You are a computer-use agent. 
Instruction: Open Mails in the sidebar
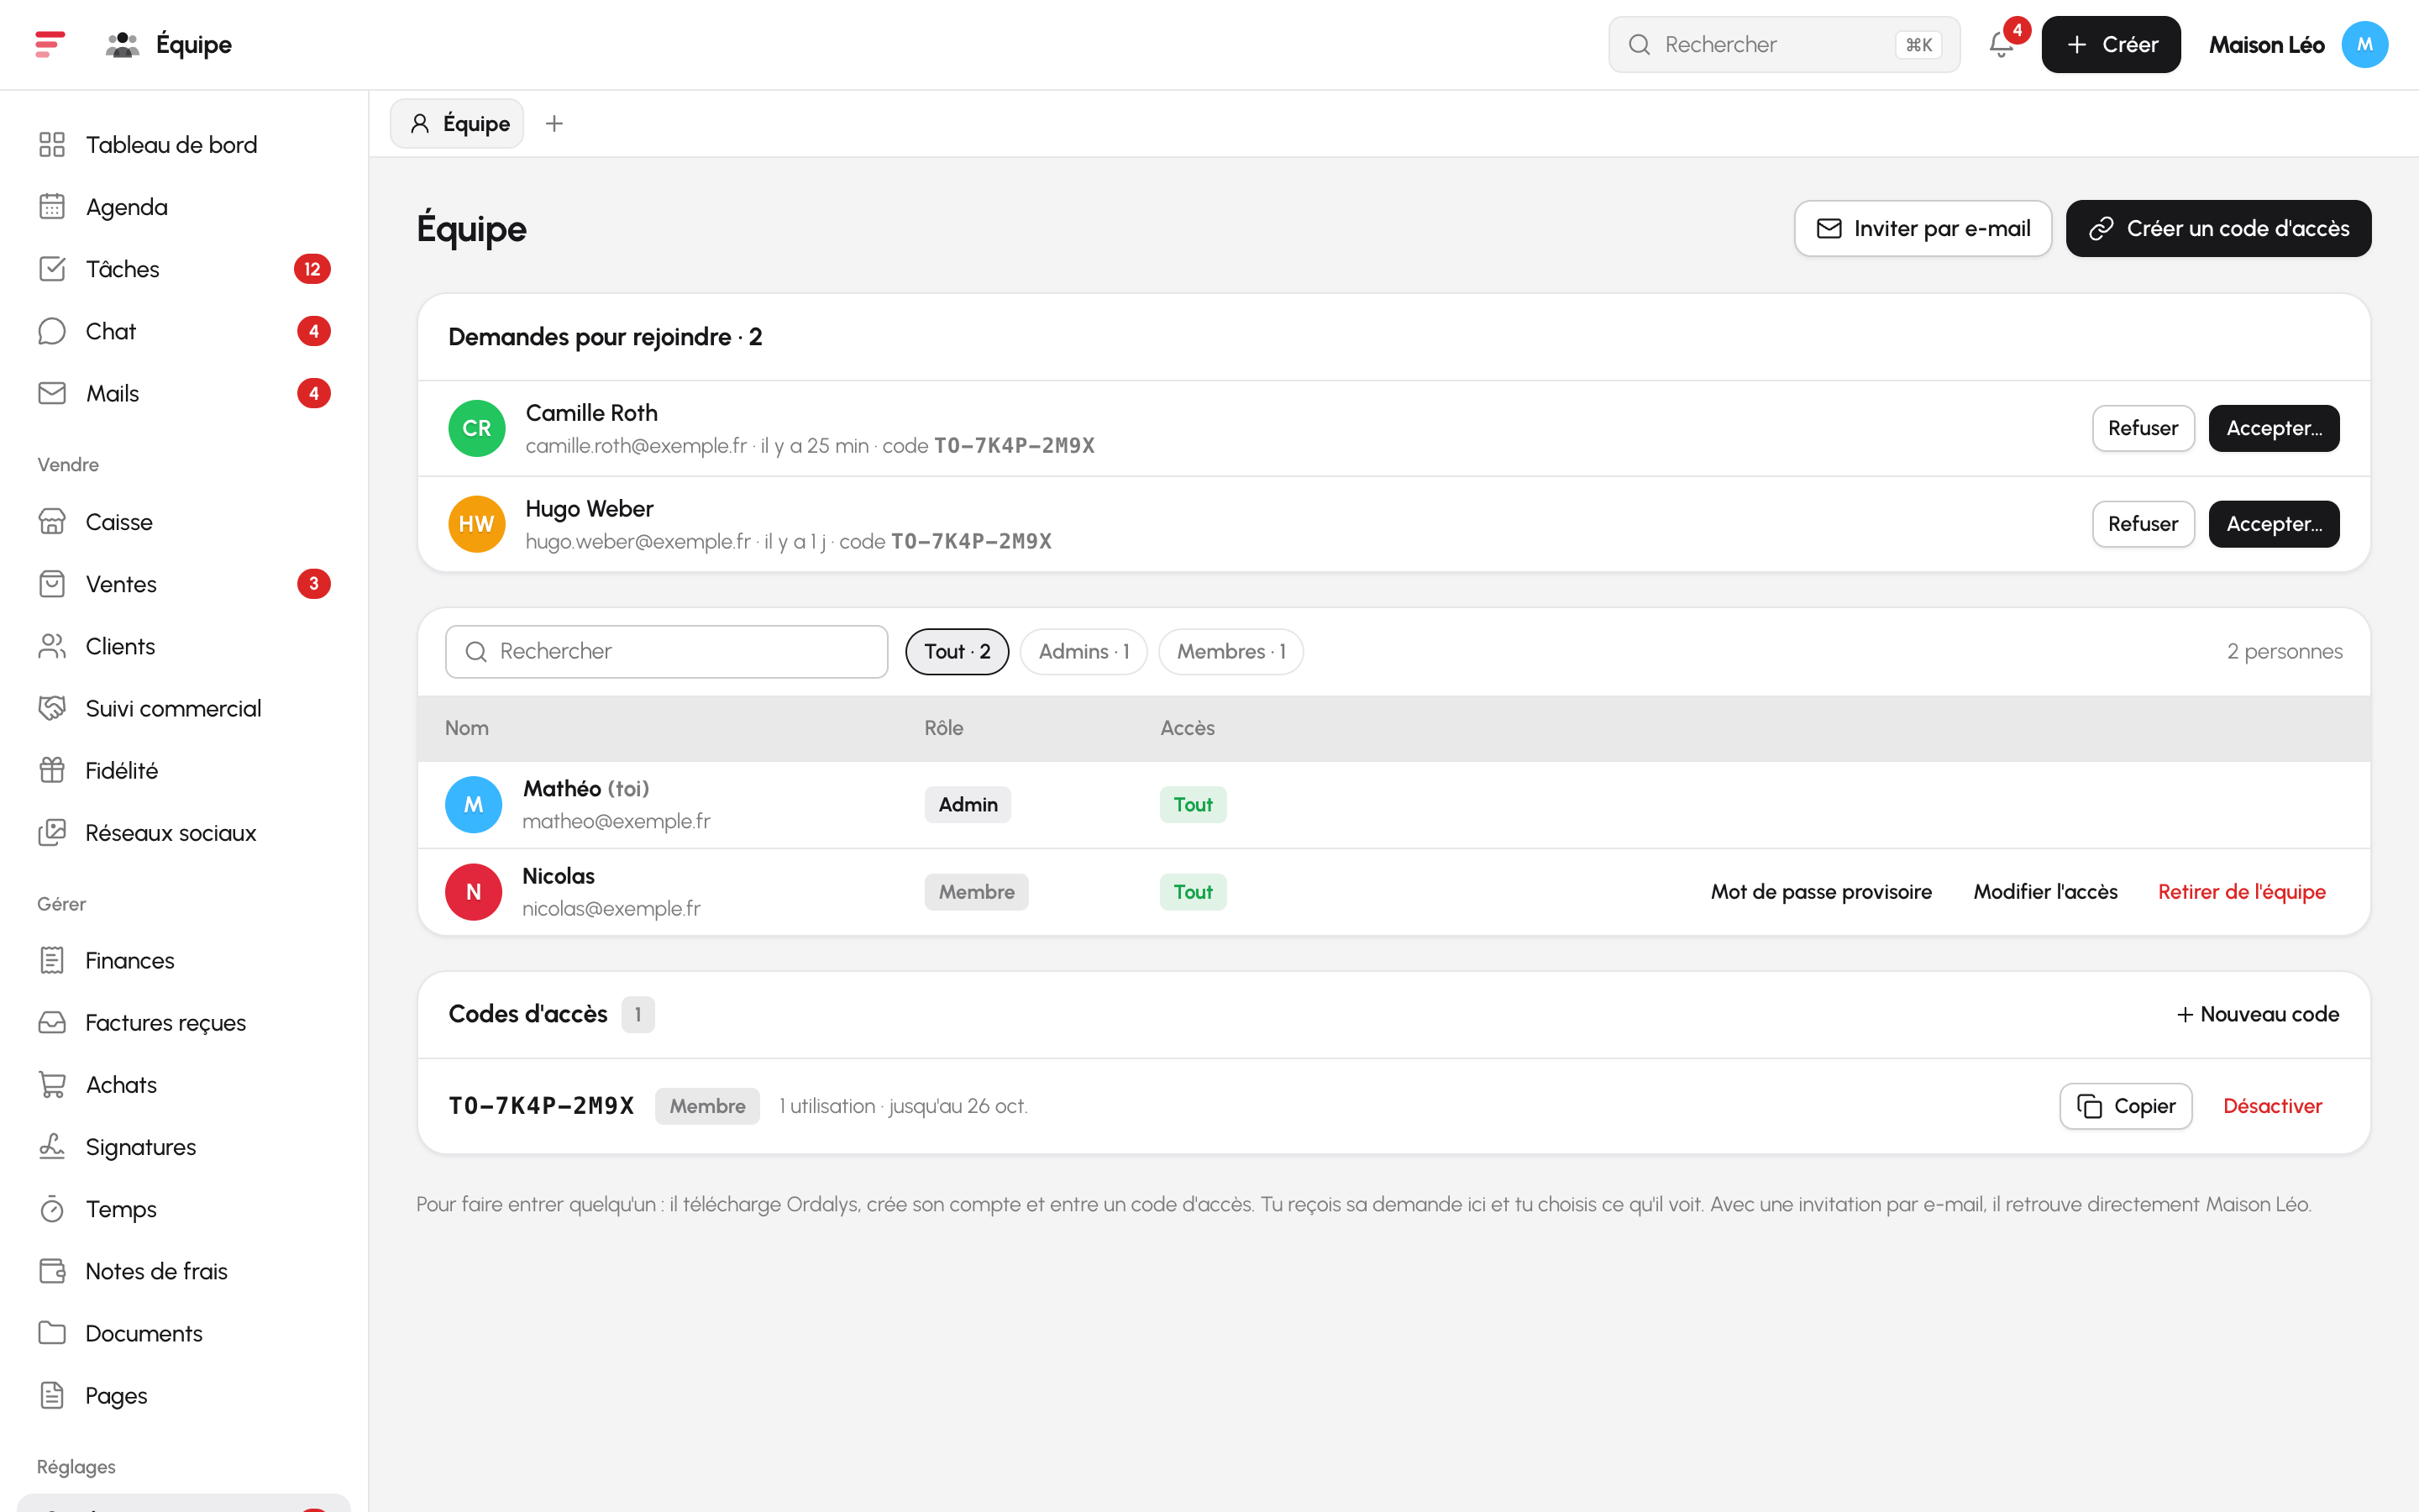click(x=184, y=393)
